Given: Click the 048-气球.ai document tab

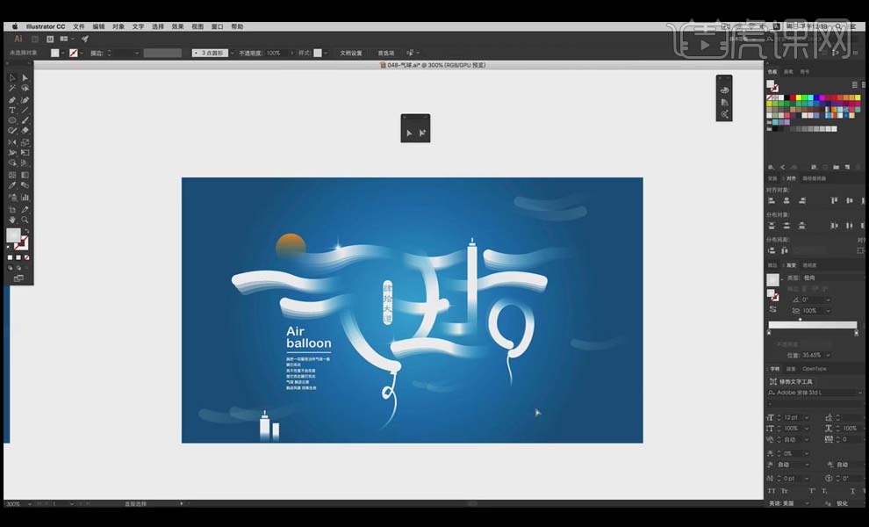Looking at the screenshot, I should point(432,65).
